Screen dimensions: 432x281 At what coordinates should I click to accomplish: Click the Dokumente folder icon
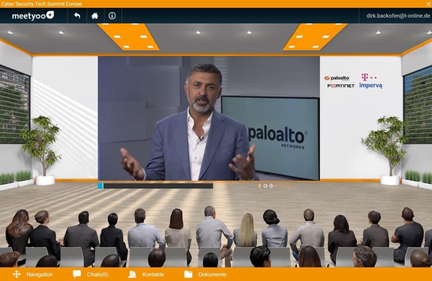click(x=188, y=274)
